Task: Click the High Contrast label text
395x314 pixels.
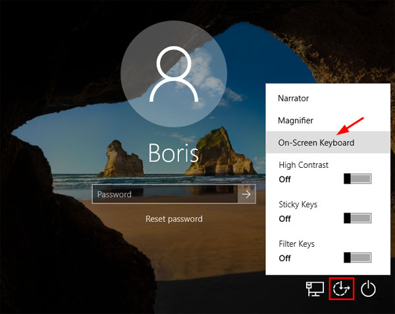Action: pos(303,165)
